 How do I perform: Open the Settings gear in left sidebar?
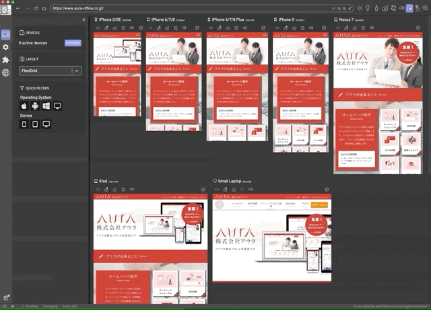point(5,47)
